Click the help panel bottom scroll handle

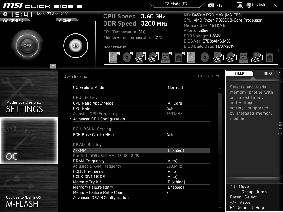tap(253, 180)
